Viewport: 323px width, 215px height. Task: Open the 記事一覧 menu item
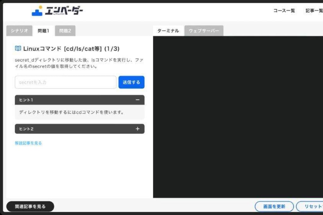tap(314, 11)
